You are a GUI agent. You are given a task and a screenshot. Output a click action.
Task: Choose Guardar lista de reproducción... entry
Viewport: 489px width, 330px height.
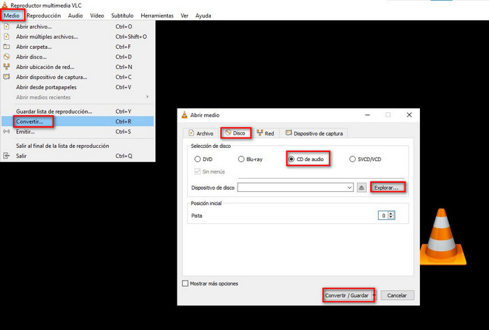coord(78,112)
